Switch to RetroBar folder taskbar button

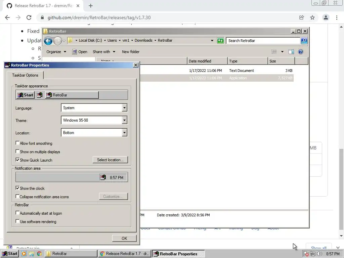71,254
